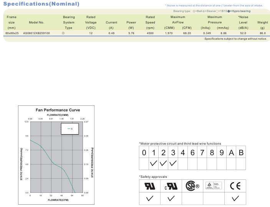The height and width of the screenshot is (207, 270).
Task: Click the chart legend box
Action: 70,129
